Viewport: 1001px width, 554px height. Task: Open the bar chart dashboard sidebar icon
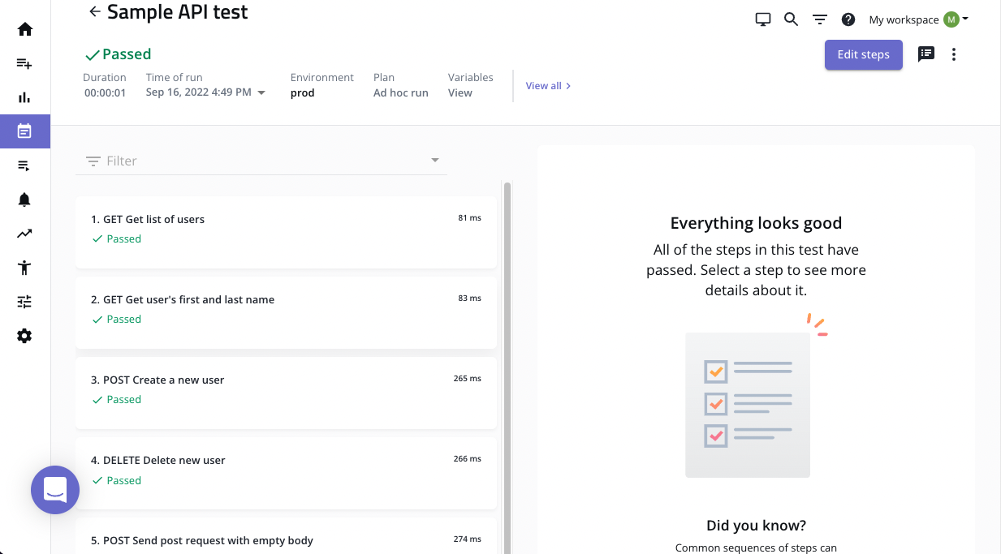point(24,97)
